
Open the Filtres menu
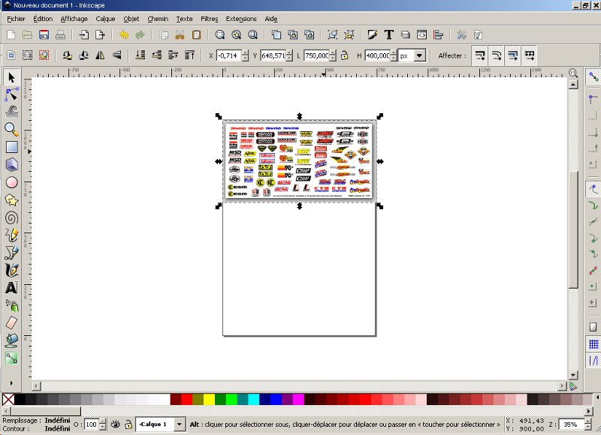[x=210, y=19]
